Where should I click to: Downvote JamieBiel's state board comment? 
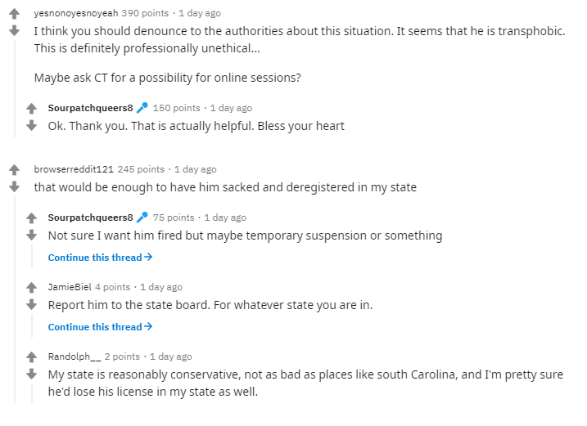coord(31,304)
